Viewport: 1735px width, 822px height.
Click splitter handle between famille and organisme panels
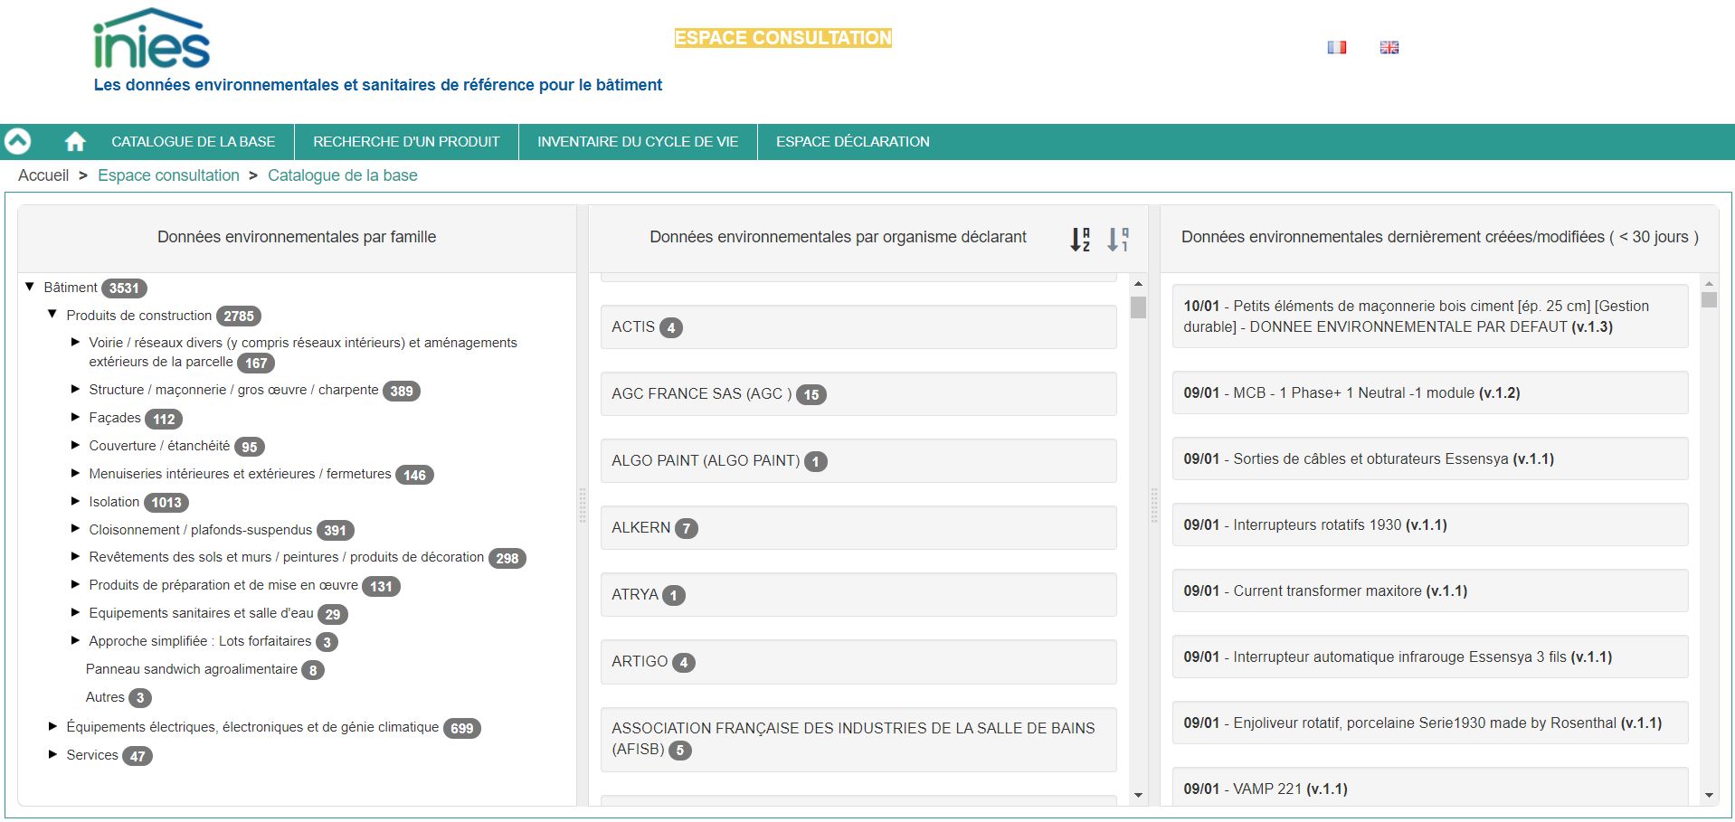[x=583, y=505]
